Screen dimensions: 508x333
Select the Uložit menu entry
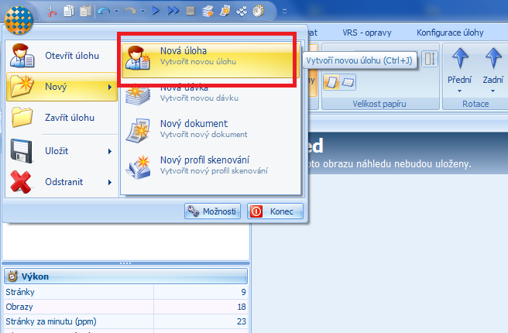[61, 151]
